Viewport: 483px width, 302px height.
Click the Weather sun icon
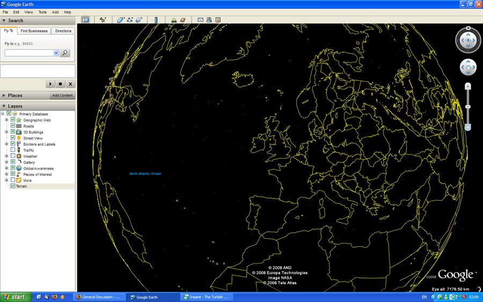coord(19,156)
